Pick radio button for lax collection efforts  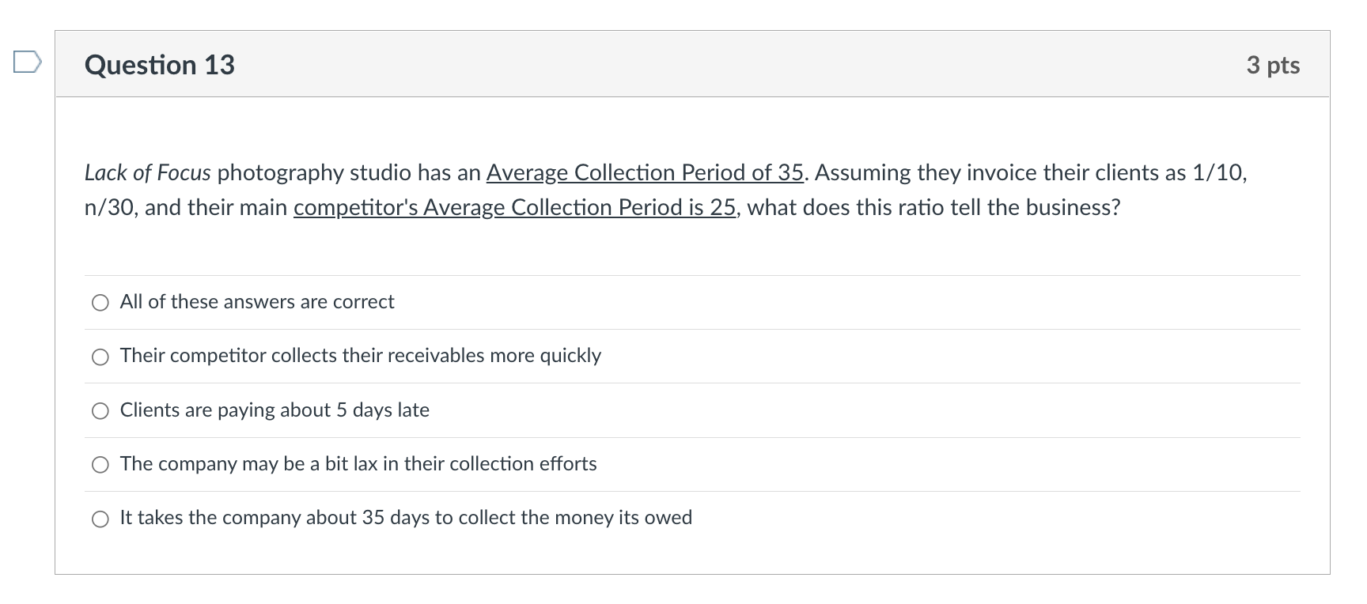pos(100,465)
